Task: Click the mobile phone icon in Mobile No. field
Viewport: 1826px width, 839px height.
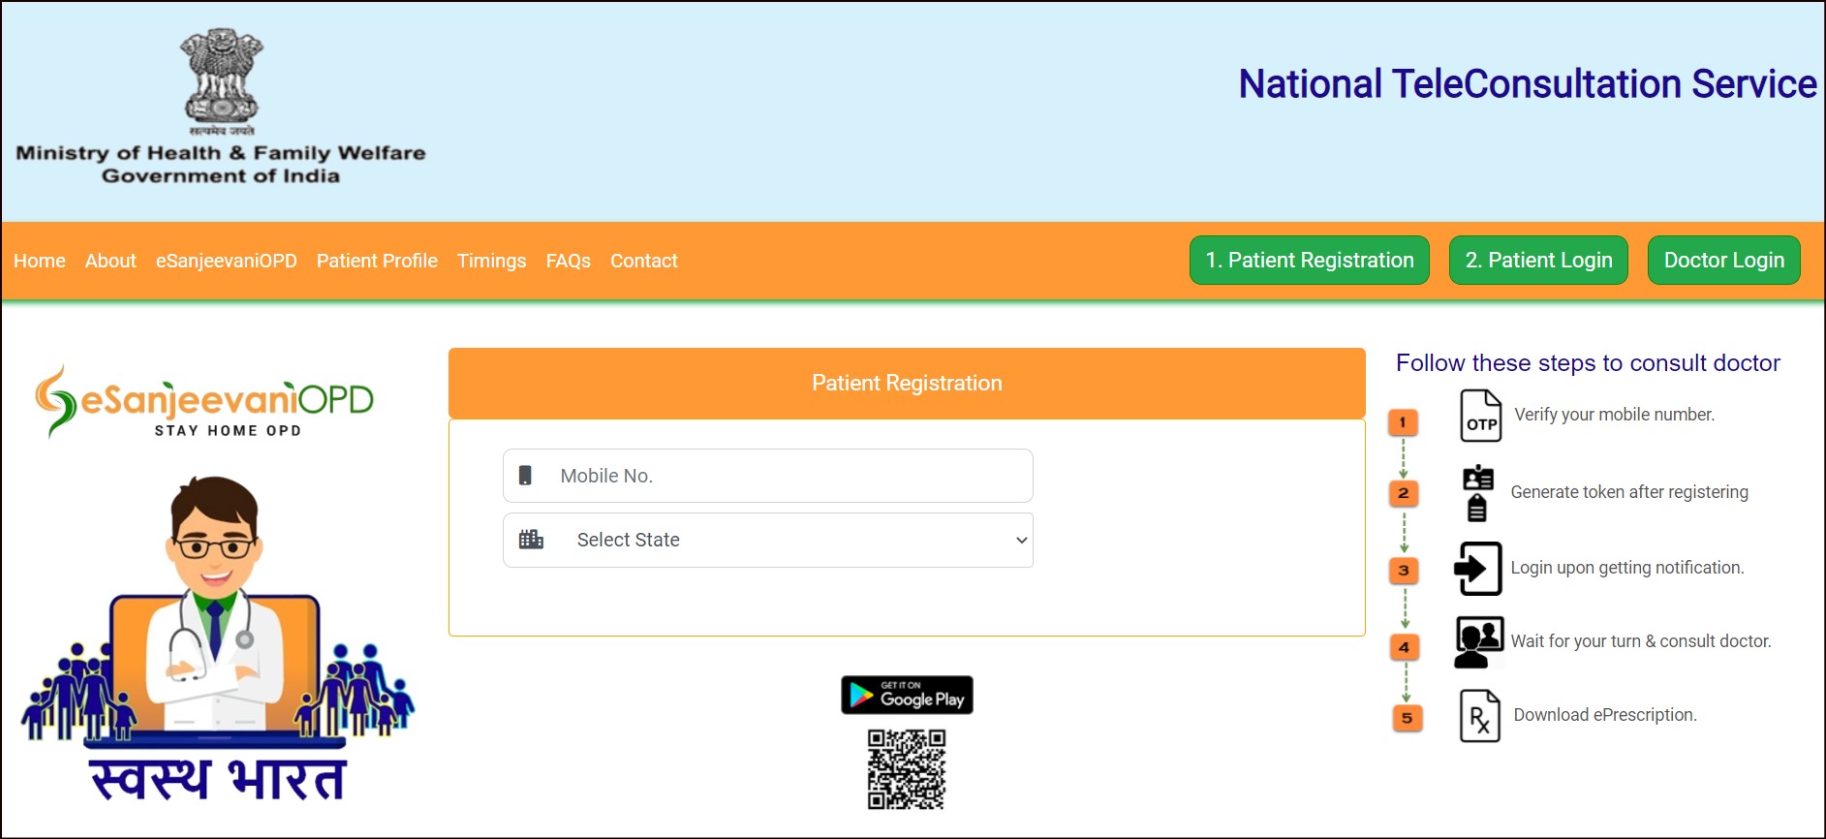Action: (525, 476)
